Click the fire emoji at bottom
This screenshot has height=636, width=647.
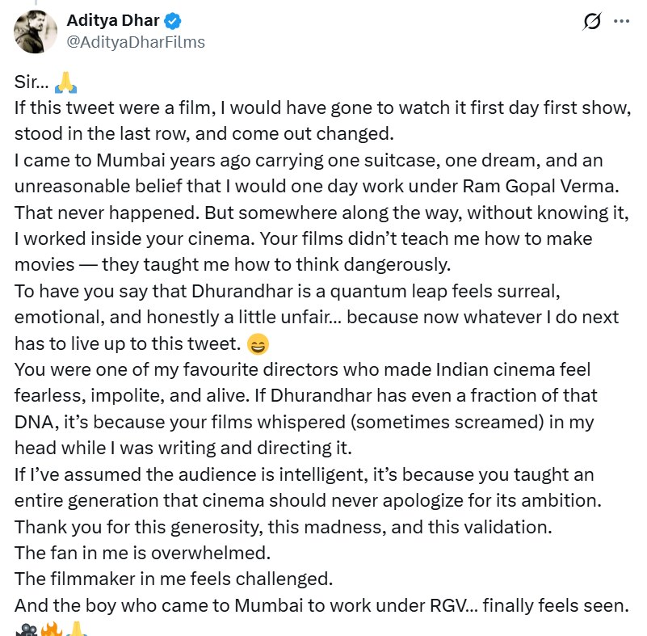[50, 629]
